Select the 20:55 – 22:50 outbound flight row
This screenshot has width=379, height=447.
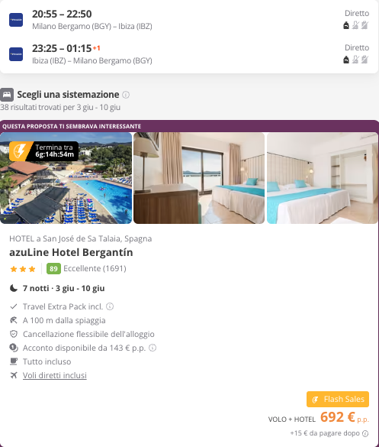coord(189,20)
